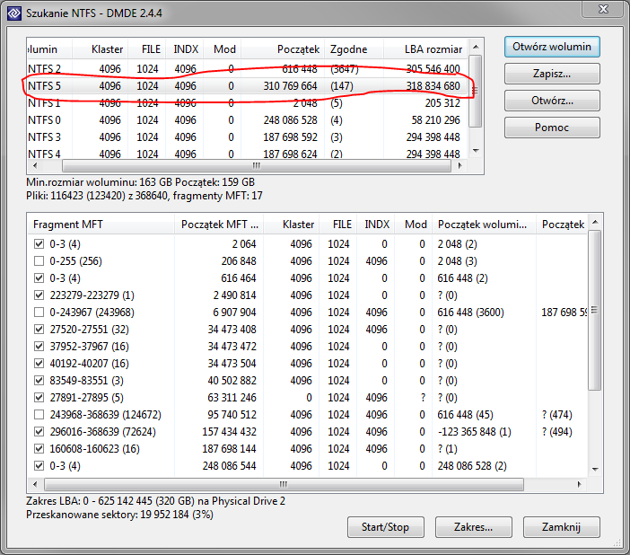
Task: Click the Otwórz wolumin button
Action: [552, 47]
